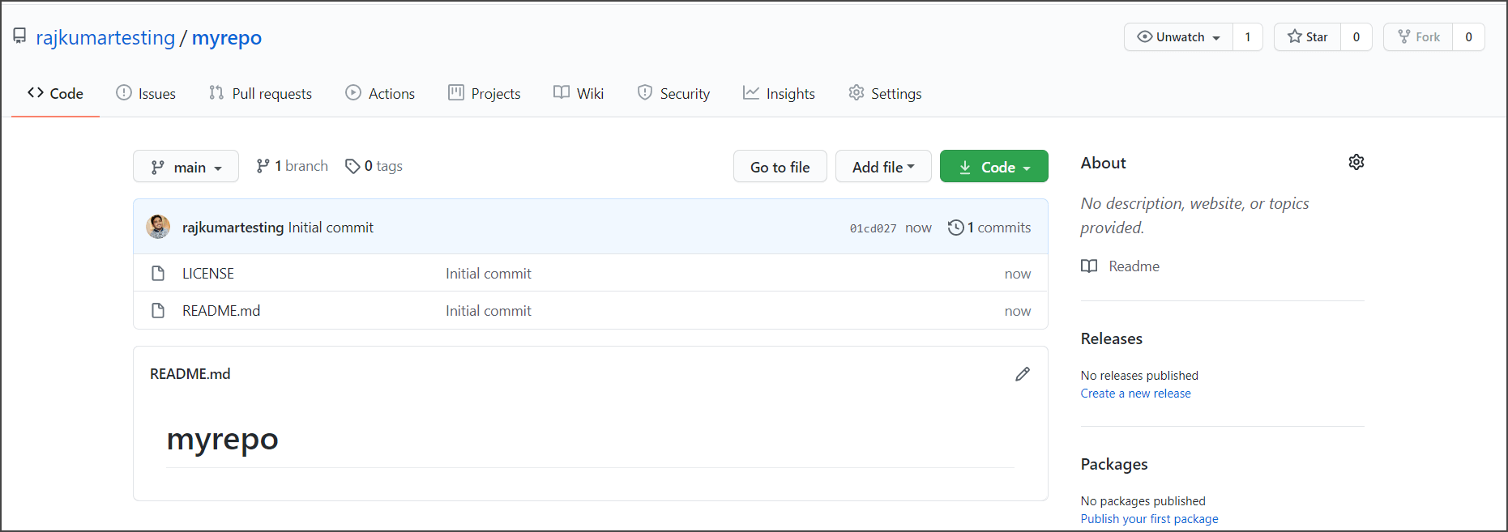
Task: Expand the Add file dropdown
Action: tap(883, 166)
